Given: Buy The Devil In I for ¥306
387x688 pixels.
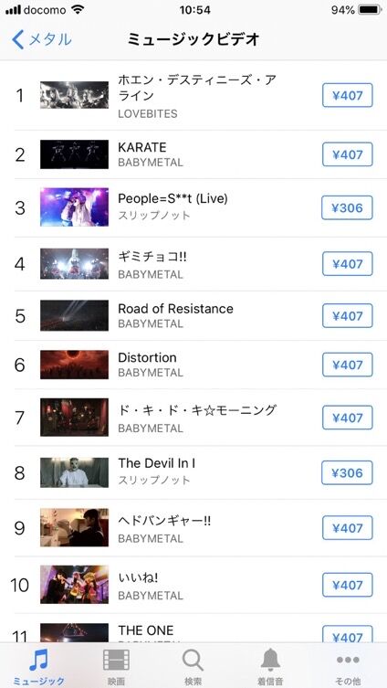Looking at the screenshot, I should click(x=348, y=472).
